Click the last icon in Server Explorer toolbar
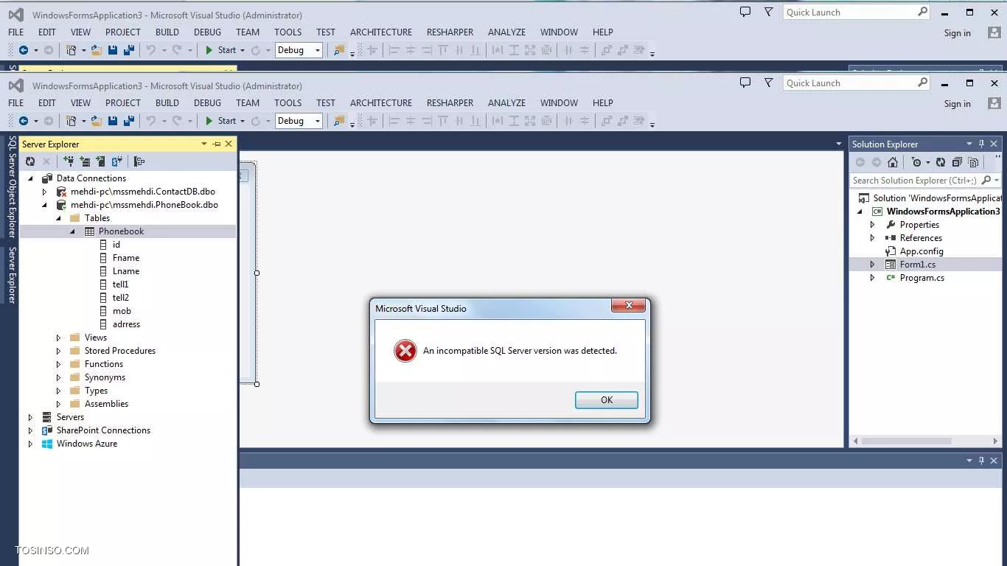 pyautogui.click(x=139, y=161)
